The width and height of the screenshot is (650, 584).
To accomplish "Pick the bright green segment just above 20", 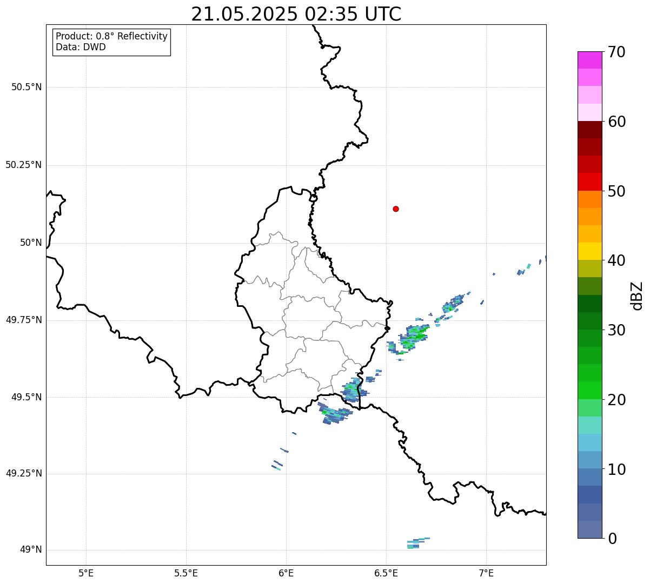I will (590, 391).
